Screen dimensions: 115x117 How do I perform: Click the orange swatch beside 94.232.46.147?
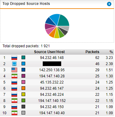[x=23, y=88]
